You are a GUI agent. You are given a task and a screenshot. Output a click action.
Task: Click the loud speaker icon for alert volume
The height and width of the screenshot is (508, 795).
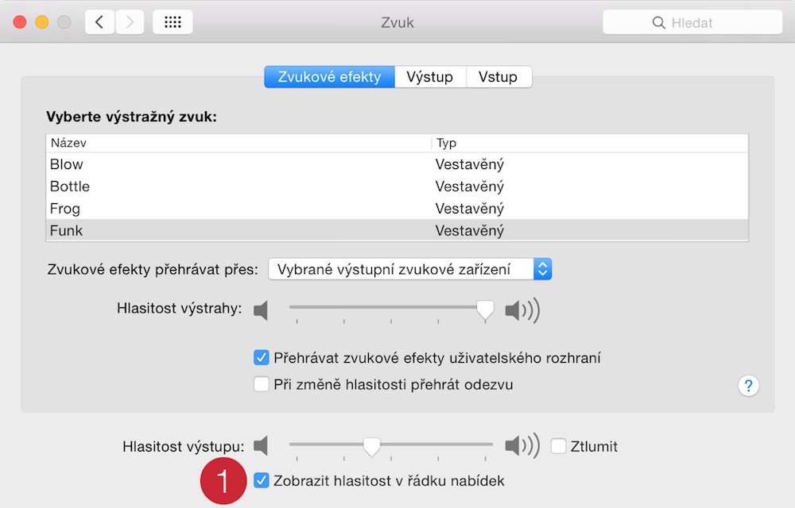click(x=522, y=310)
